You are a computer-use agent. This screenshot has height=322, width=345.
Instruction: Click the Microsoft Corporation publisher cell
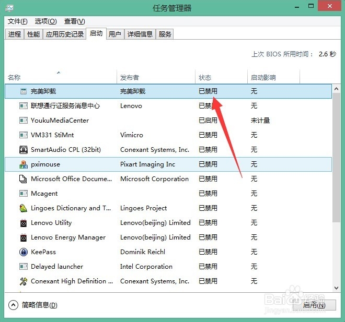(x=154, y=179)
